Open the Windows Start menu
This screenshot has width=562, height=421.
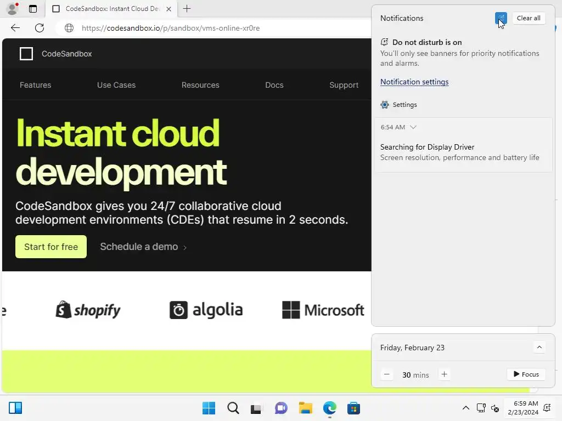[209, 408]
